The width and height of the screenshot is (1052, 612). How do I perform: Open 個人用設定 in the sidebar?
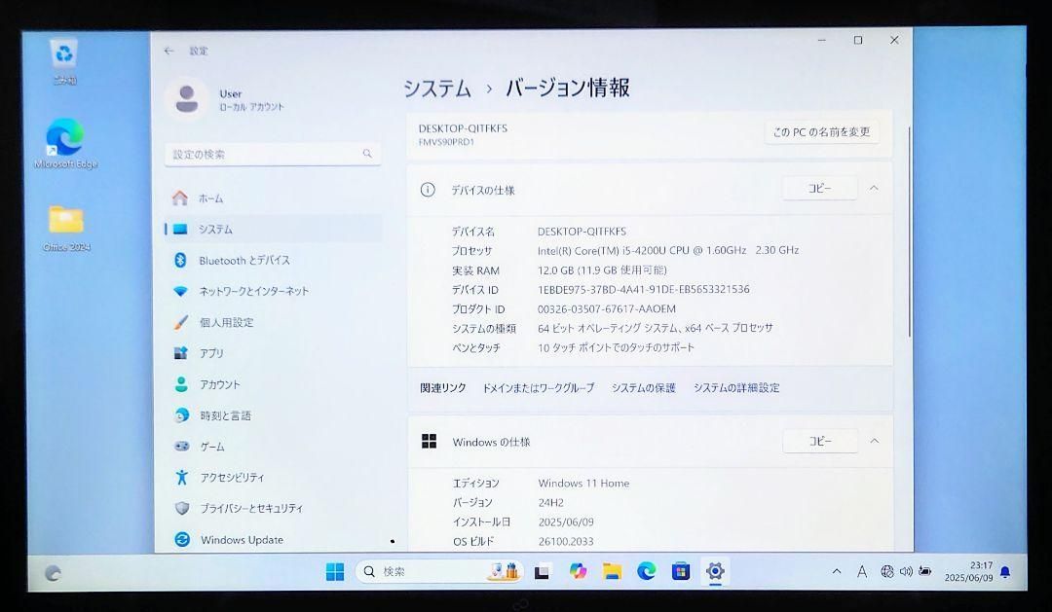point(273,322)
